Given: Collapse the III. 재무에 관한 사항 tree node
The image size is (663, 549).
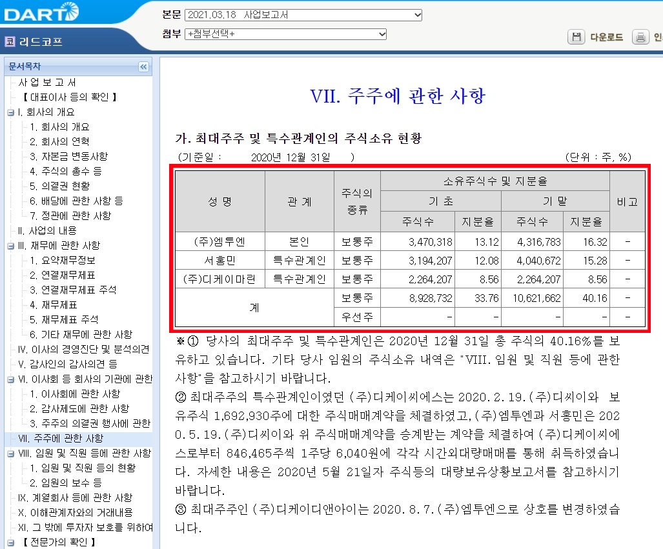Looking at the screenshot, I should pyautogui.click(x=10, y=246).
